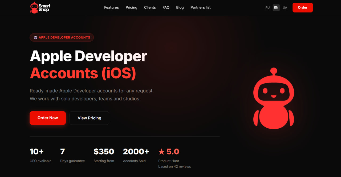Click the 2000+ Accounts Sold stat
The width and height of the screenshot is (341, 177).
[136, 155]
